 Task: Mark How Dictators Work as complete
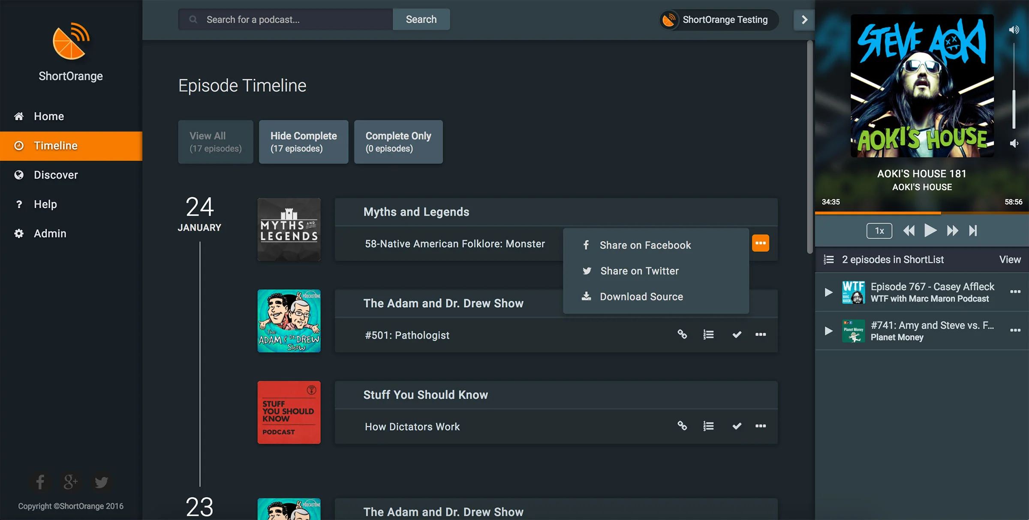click(x=737, y=426)
